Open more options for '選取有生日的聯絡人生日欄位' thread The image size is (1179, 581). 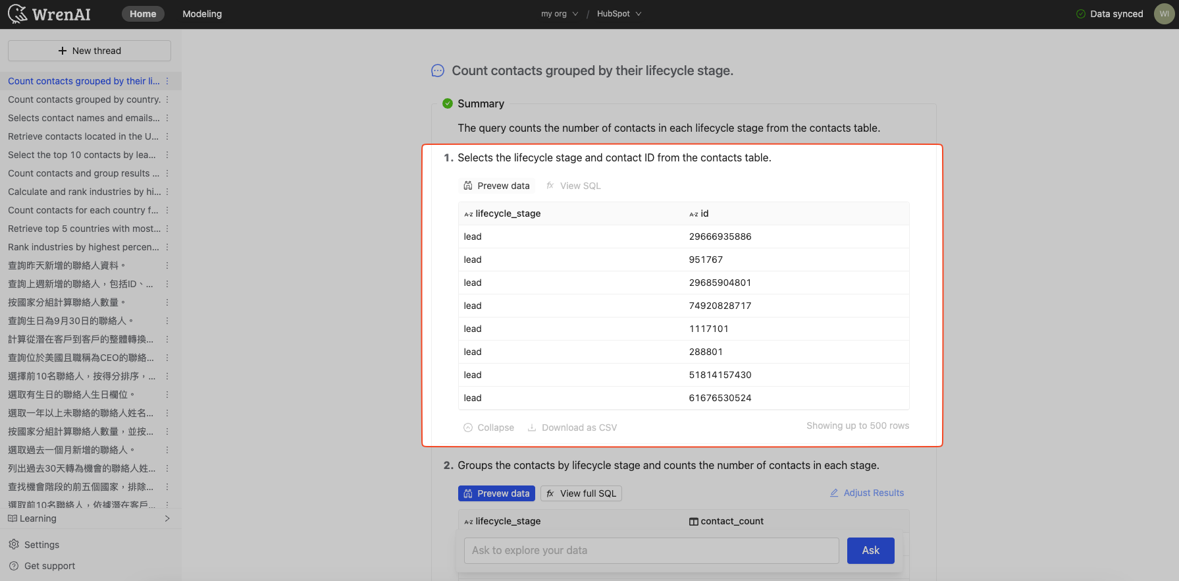click(167, 395)
